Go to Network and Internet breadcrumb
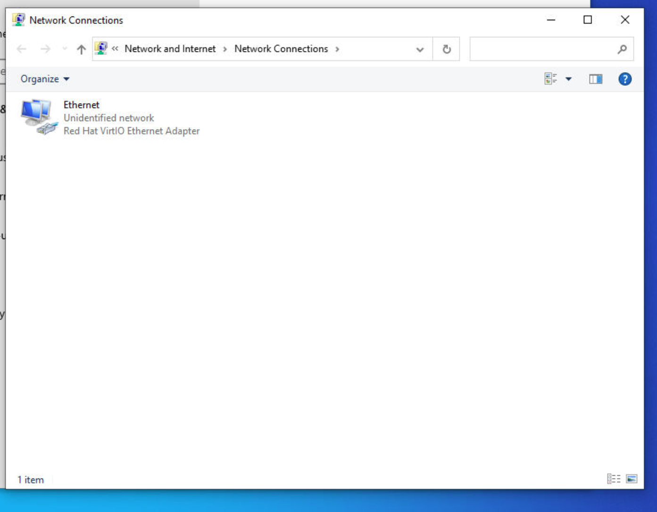Viewport: 657px width, 512px height. [x=170, y=49]
